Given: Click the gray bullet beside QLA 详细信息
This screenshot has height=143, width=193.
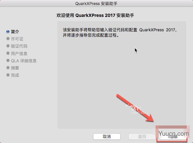Looking at the screenshot, I should (8, 60).
